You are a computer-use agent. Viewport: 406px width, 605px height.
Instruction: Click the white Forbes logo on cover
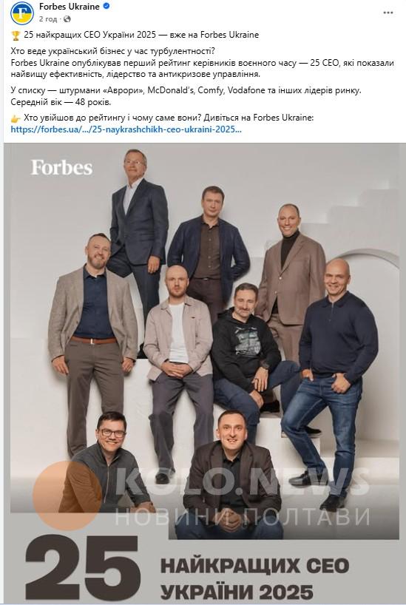61,167
